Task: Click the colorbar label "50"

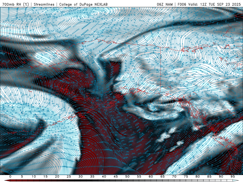Action: pos(127,177)
